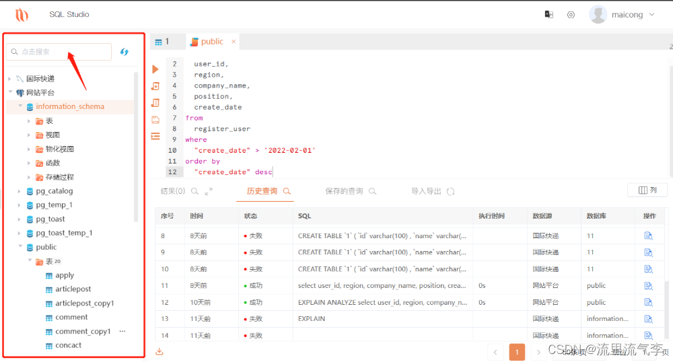Viewport: 673px width, 362px height.
Task: Open the view icon for row 8
Action: pyautogui.click(x=648, y=236)
